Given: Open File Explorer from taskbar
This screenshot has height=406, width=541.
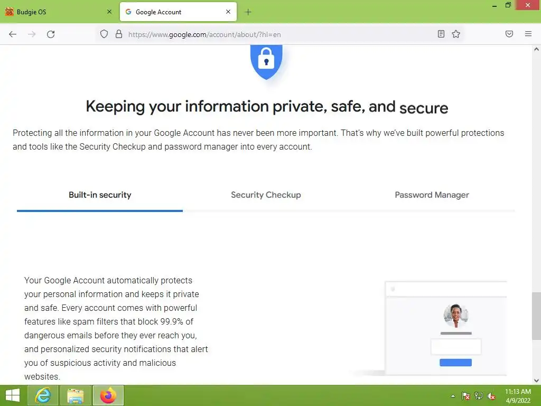Looking at the screenshot, I should 76,395.
